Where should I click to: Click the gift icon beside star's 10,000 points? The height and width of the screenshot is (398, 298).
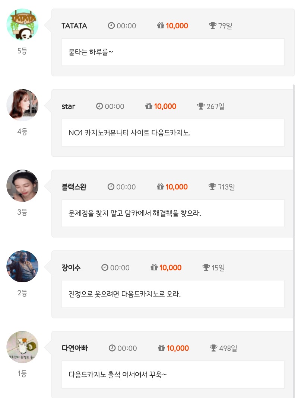(x=149, y=106)
